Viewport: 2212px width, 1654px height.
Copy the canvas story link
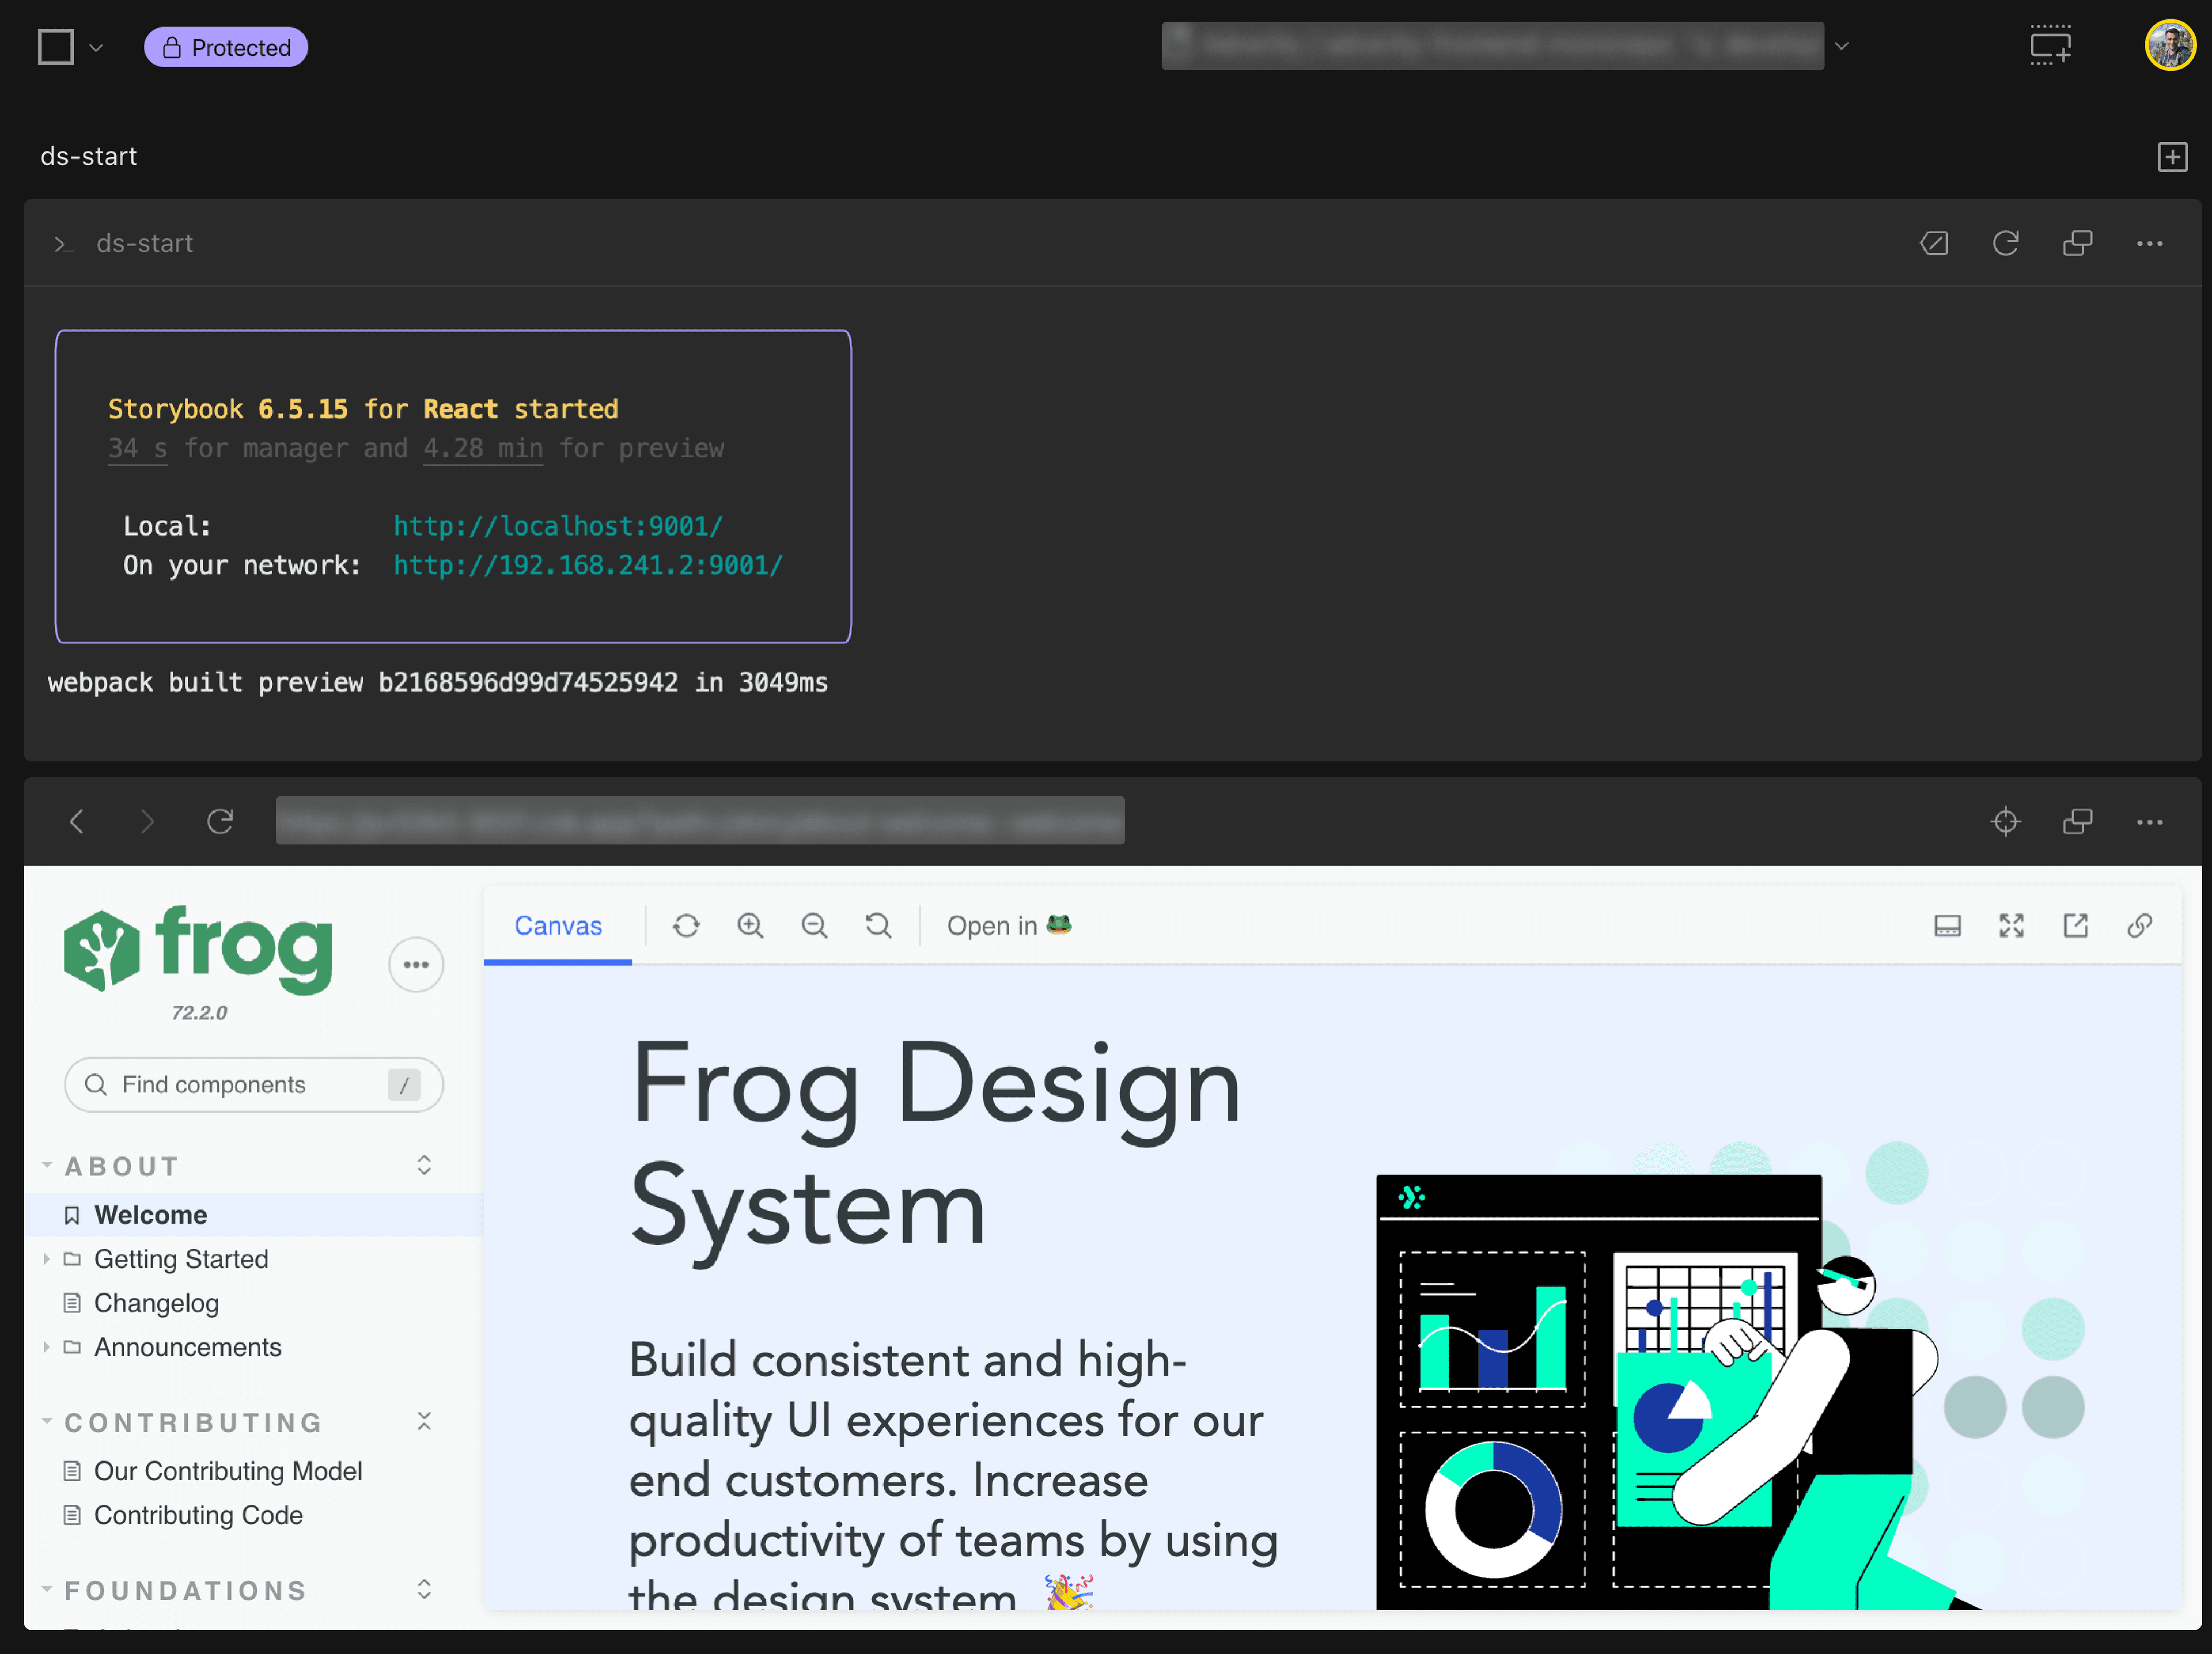point(2140,925)
